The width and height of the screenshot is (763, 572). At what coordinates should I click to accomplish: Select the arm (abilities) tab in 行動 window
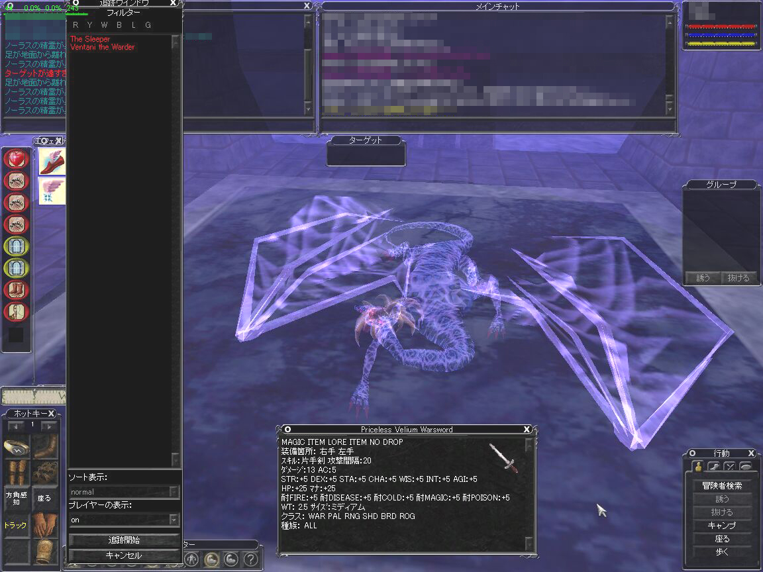click(714, 467)
